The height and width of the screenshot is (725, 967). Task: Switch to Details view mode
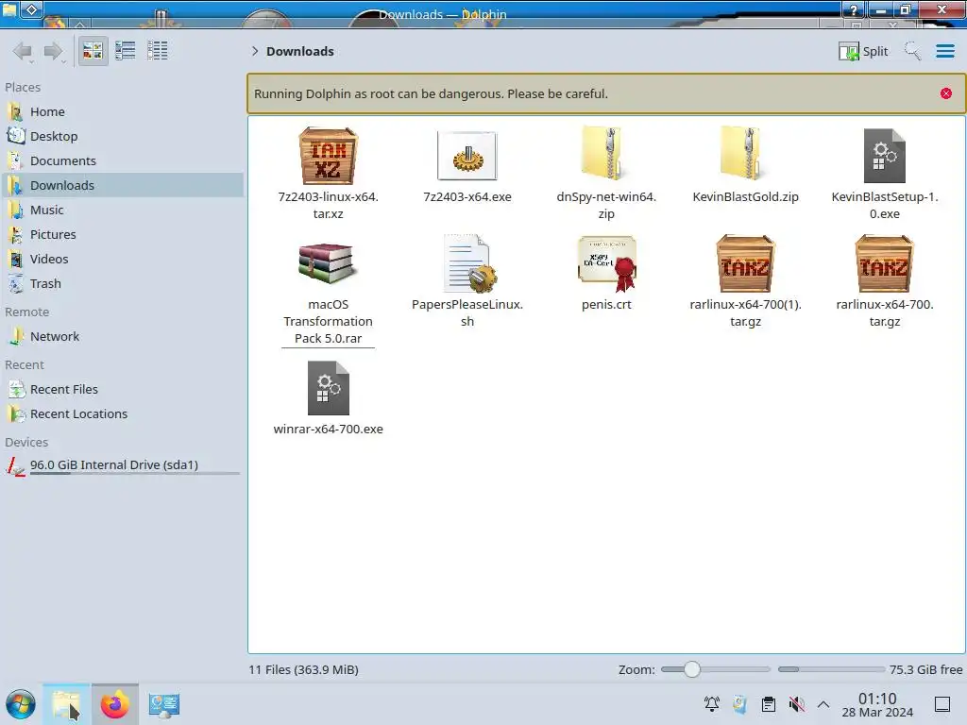(x=158, y=51)
